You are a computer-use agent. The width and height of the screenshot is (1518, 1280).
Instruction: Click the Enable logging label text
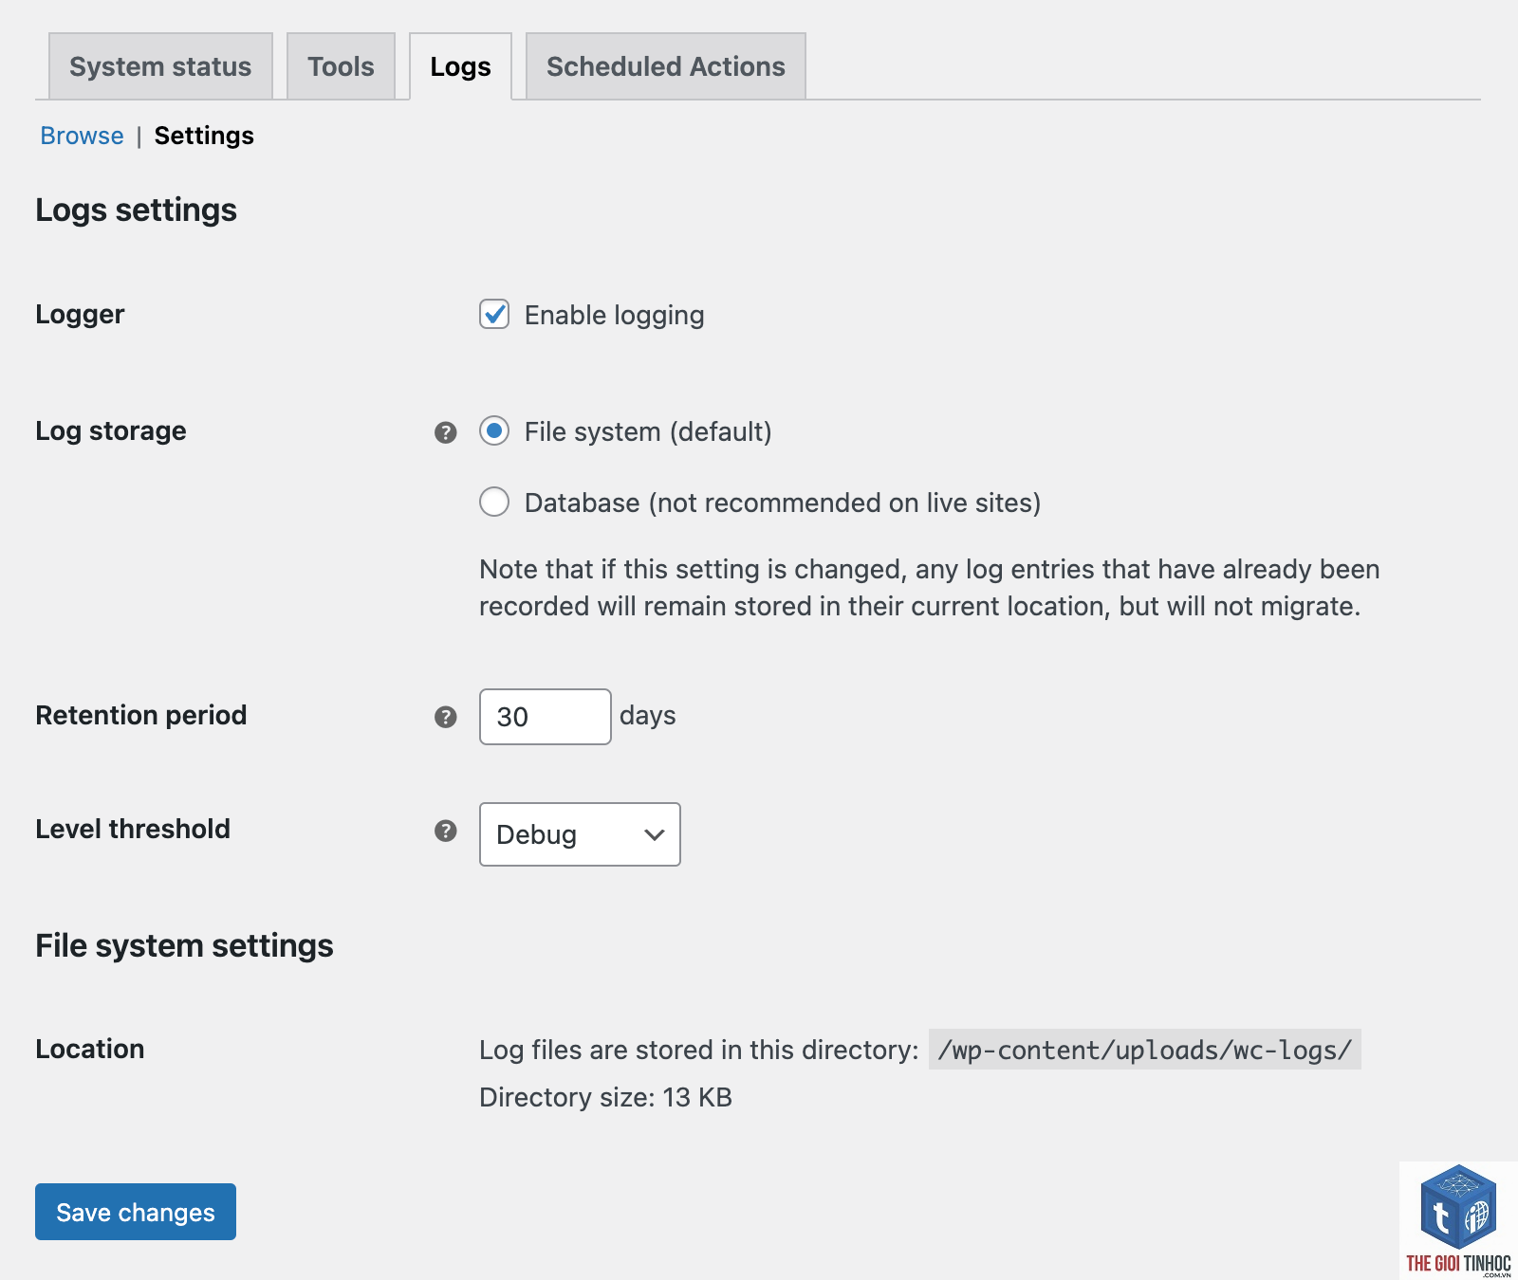coord(614,315)
